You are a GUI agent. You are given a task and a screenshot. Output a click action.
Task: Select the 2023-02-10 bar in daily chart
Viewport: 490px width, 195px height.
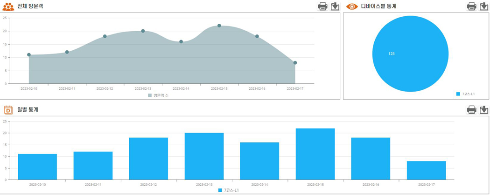[37, 167]
